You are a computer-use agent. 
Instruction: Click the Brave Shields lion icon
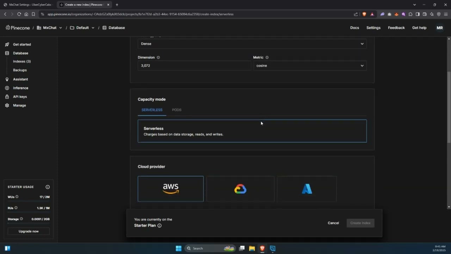[364, 14]
